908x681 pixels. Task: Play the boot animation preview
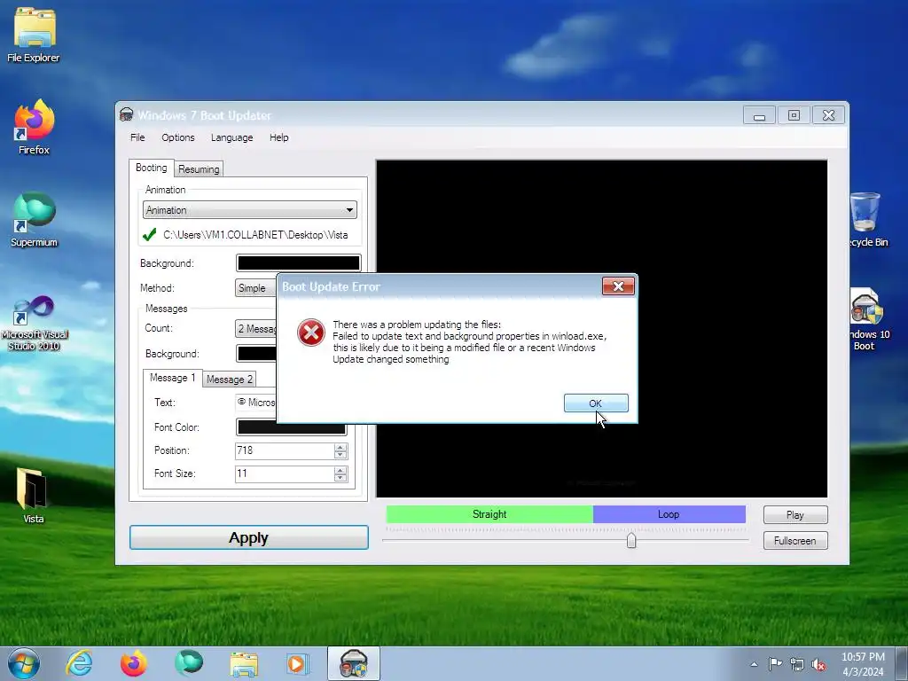click(x=795, y=514)
